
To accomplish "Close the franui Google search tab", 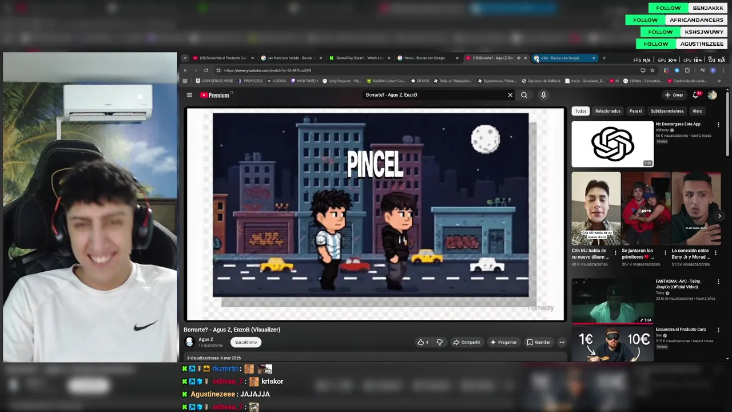I will pyautogui.click(x=457, y=58).
